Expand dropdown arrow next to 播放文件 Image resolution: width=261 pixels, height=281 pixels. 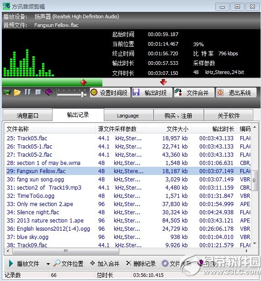click(48, 264)
